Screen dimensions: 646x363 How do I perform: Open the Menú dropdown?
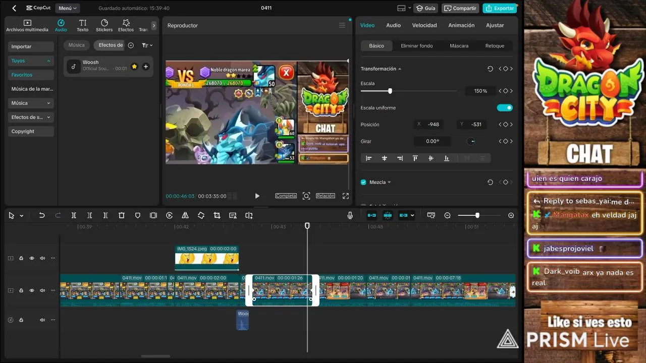click(68, 8)
